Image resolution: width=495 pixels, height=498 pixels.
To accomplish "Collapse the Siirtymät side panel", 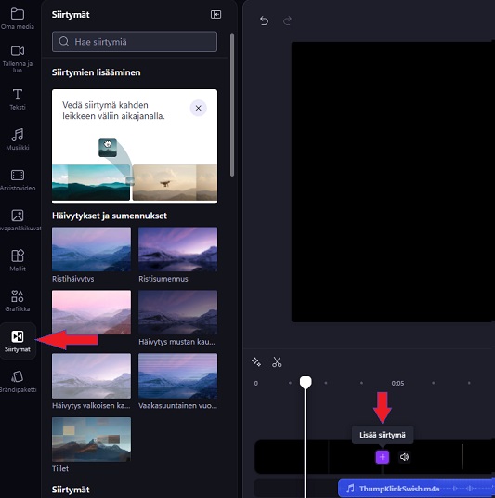I will [x=215, y=14].
